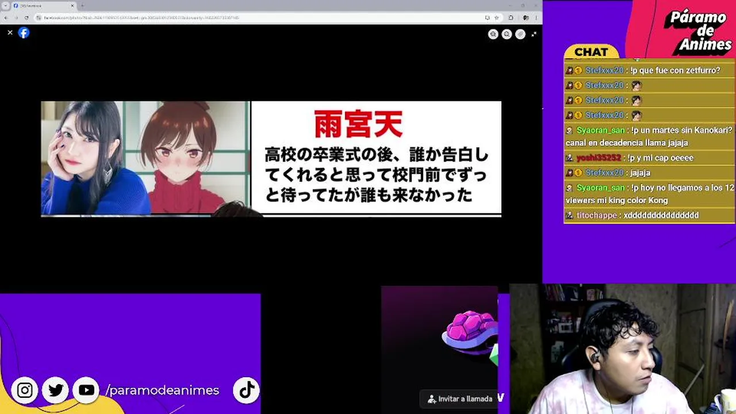Enter fullscreen mode in photo viewer

(x=534, y=34)
